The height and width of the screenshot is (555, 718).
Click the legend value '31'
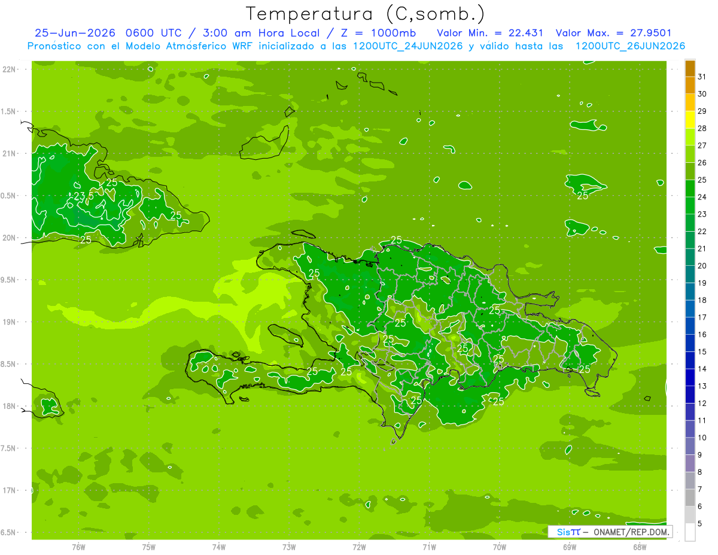pyautogui.click(x=702, y=77)
